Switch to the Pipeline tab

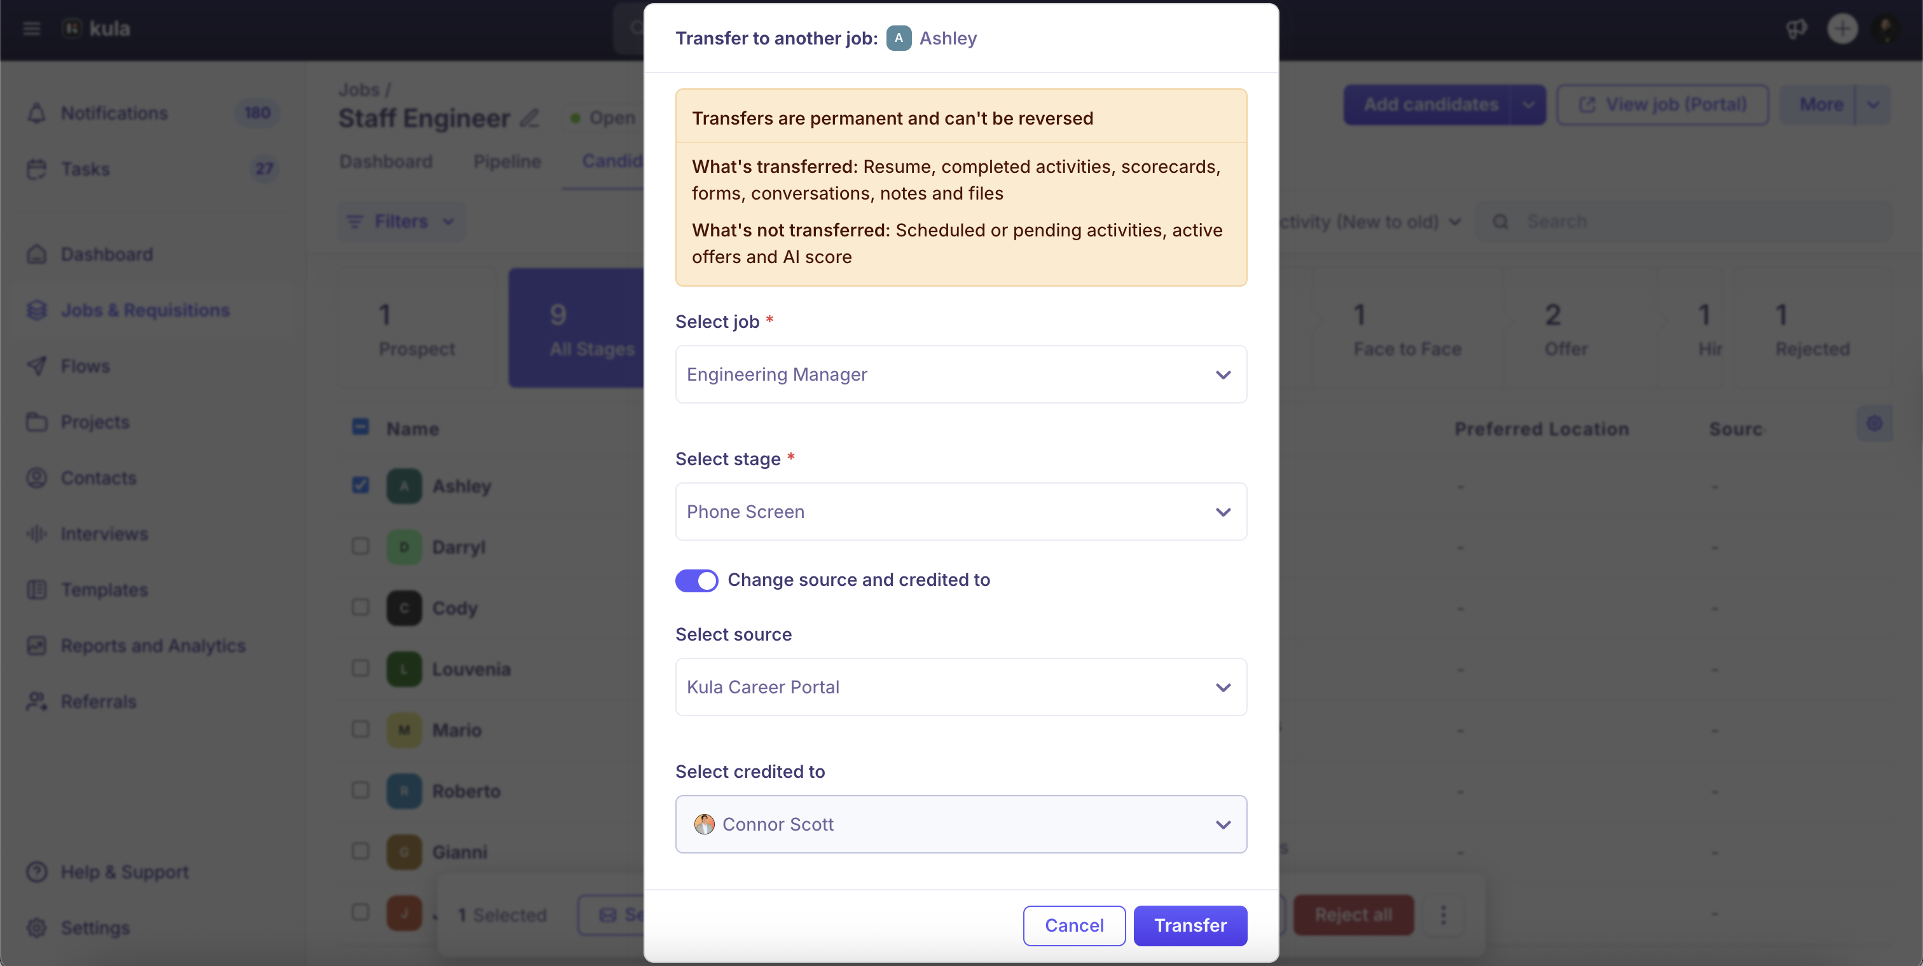pos(507,161)
